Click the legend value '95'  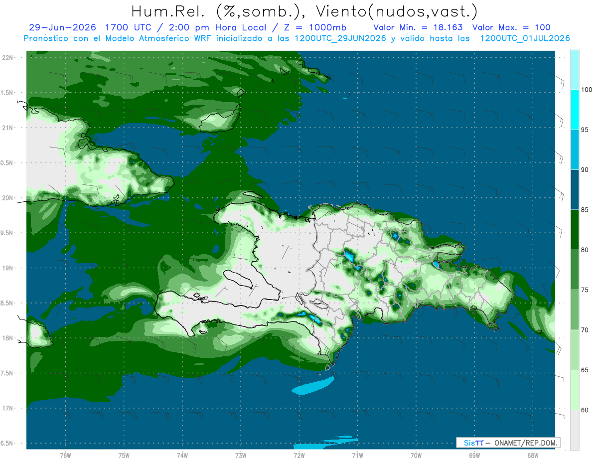coord(585,130)
